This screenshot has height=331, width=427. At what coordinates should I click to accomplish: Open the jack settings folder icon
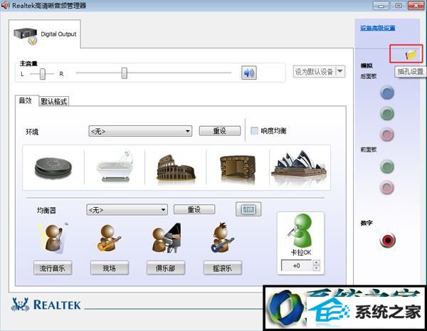[411, 55]
